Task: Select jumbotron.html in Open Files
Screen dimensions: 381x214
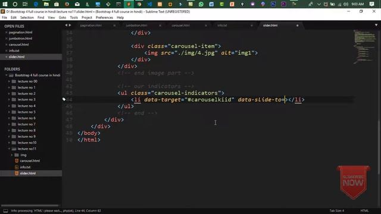Action: click(x=20, y=38)
